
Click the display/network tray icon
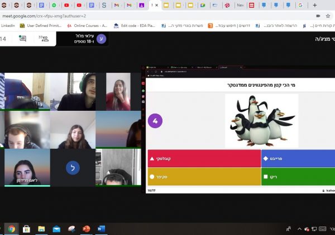coord(314,229)
